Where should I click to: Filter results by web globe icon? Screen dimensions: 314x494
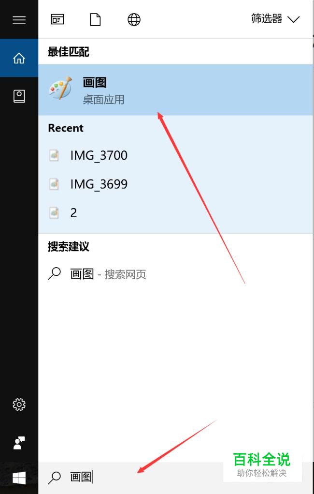coord(134,19)
